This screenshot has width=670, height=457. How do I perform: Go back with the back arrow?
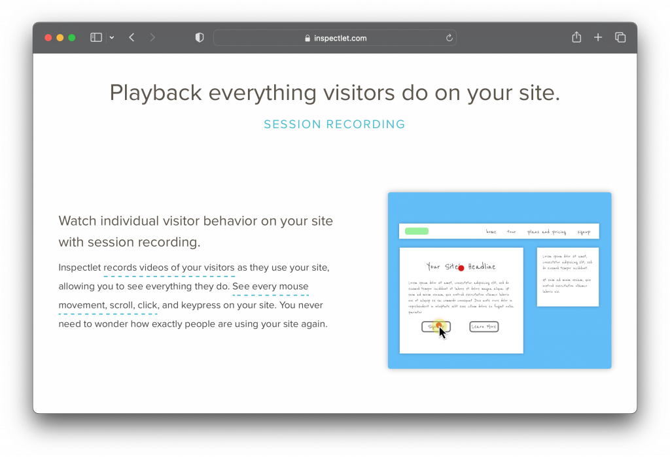click(x=132, y=37)
